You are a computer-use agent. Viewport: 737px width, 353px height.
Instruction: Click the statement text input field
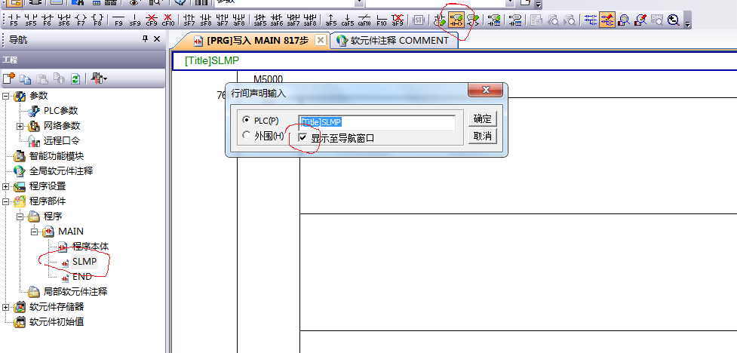376,122
